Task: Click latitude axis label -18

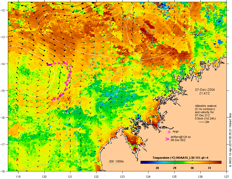Action: pyautogui.click(x=3, y=171)
